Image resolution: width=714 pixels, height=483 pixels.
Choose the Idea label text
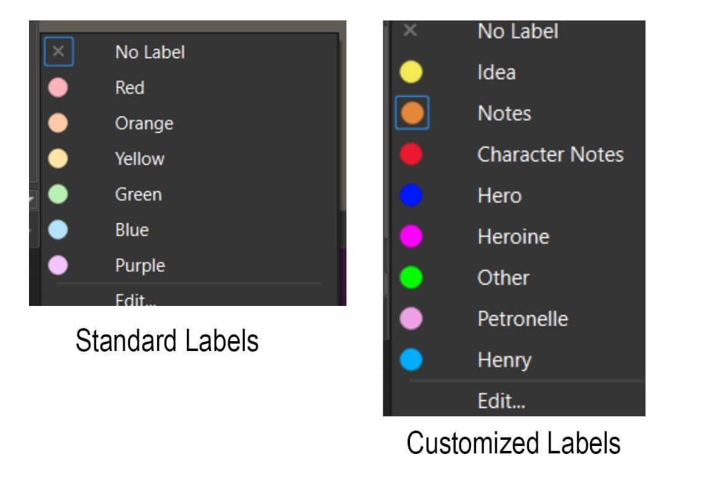[x=496, y=72]
